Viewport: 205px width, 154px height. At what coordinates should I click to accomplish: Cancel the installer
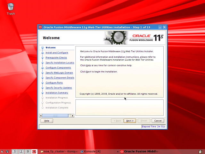158,121
